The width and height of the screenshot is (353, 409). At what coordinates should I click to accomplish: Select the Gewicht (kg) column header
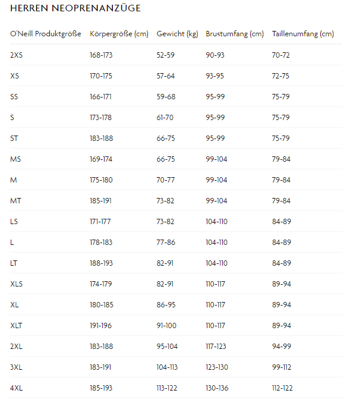[177, 34]
